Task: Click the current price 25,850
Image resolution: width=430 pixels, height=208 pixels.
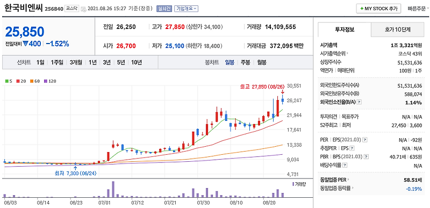Action: (24, 32)
